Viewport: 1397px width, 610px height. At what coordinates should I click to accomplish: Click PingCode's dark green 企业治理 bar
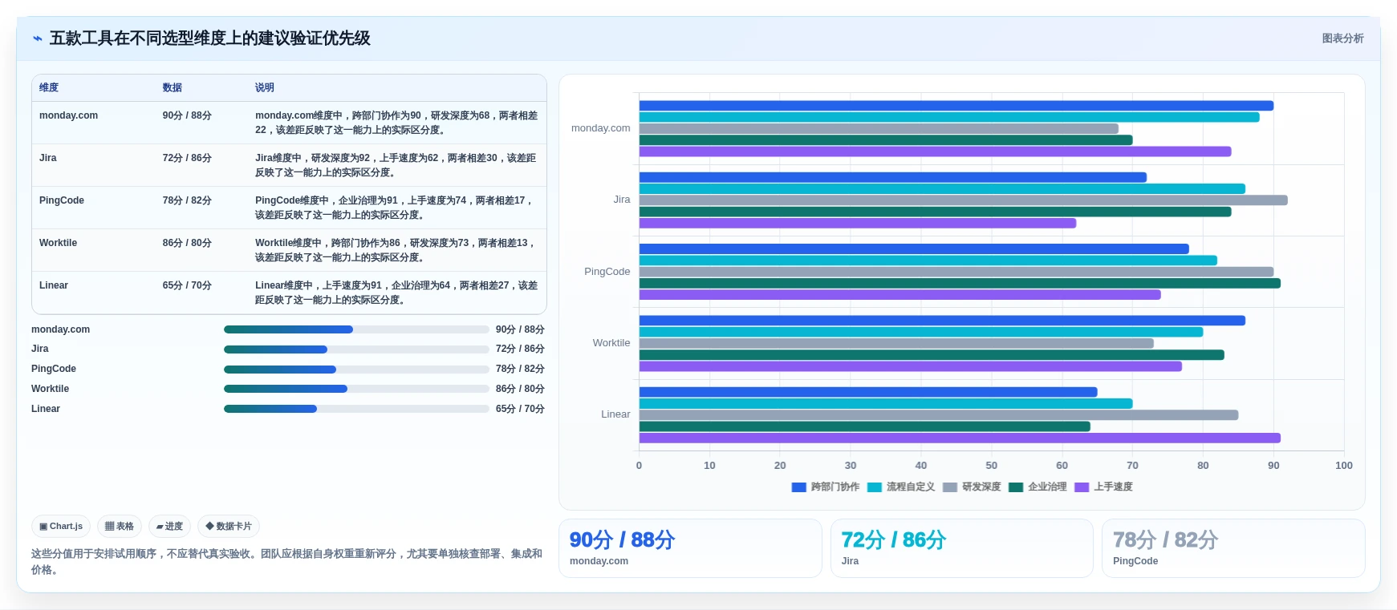coord(960,283)
